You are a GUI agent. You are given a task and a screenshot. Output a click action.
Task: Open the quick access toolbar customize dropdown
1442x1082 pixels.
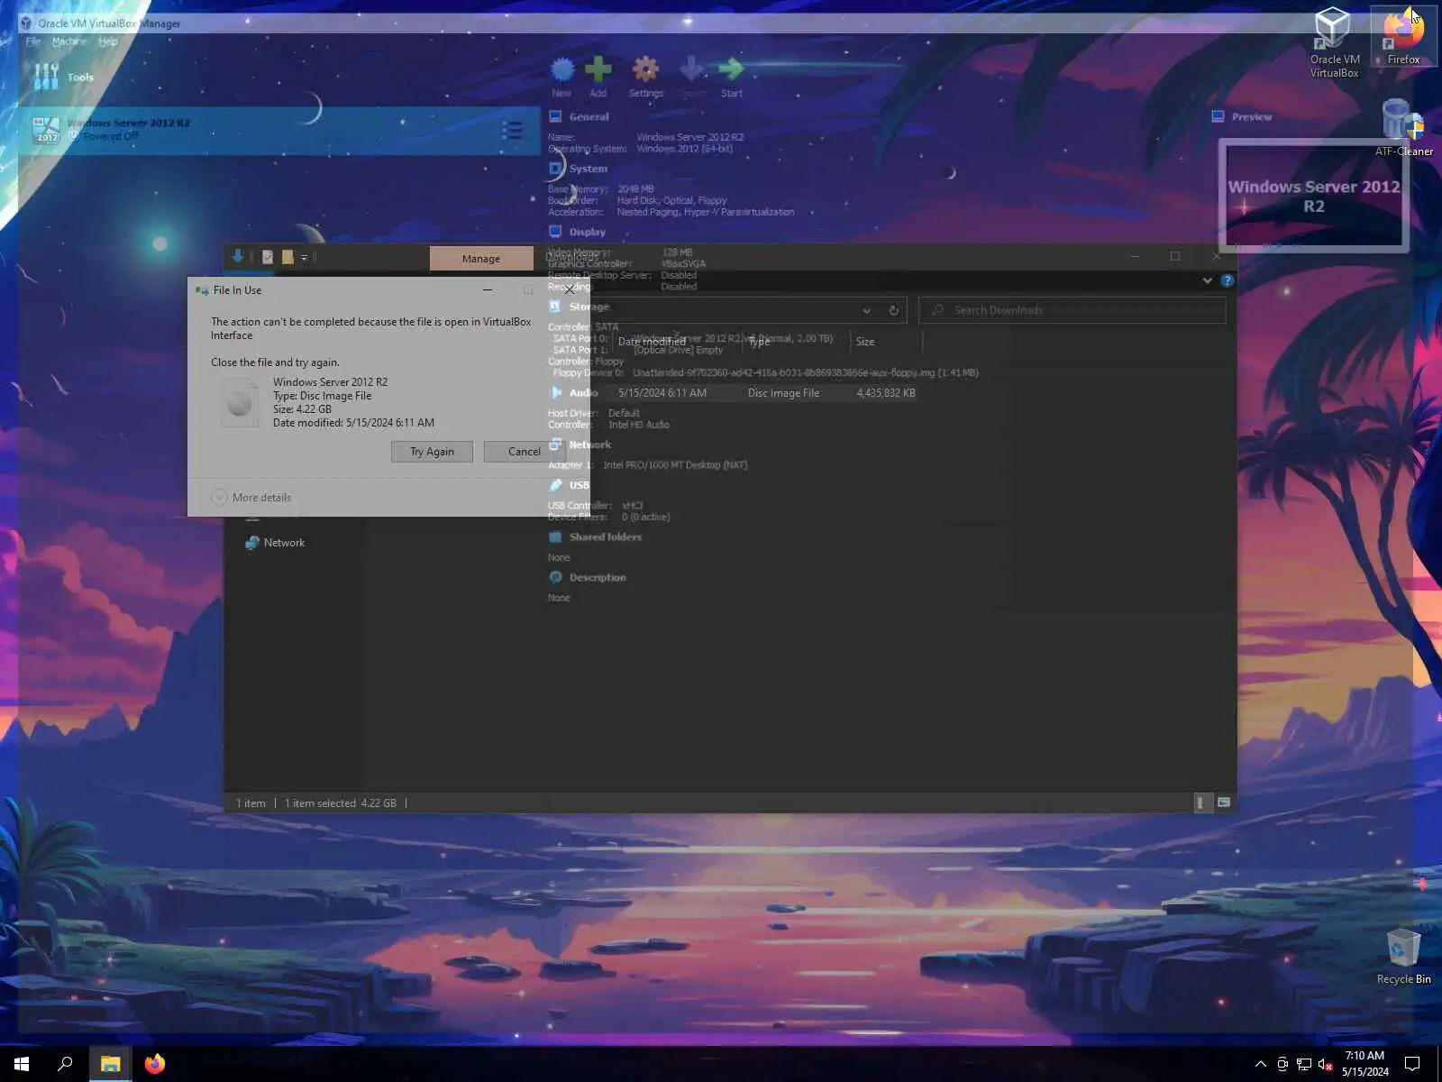click(304, 258)
